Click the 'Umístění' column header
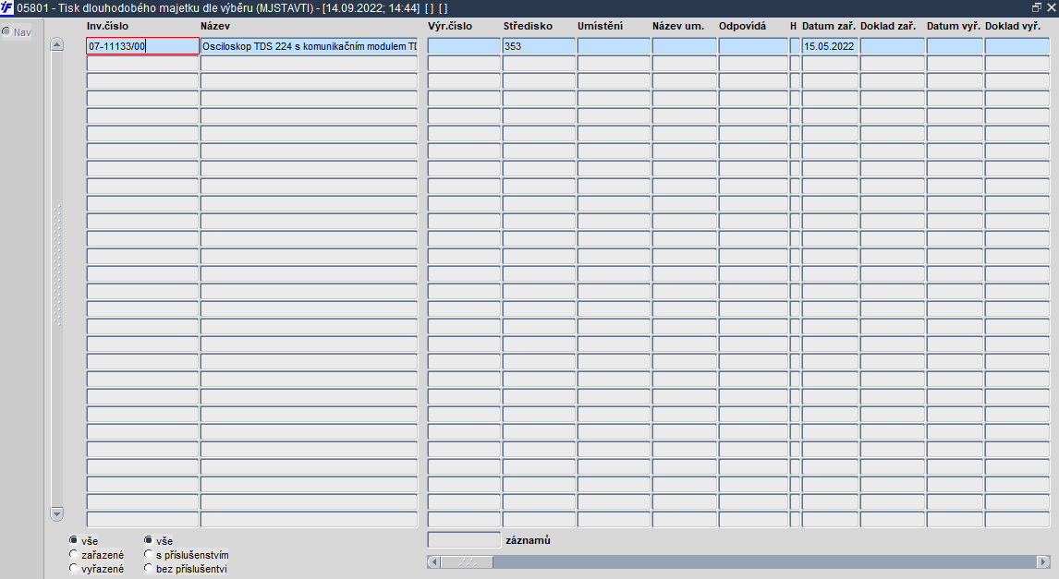The height and width of the screenshot is (579, 1059). [600, 26]
